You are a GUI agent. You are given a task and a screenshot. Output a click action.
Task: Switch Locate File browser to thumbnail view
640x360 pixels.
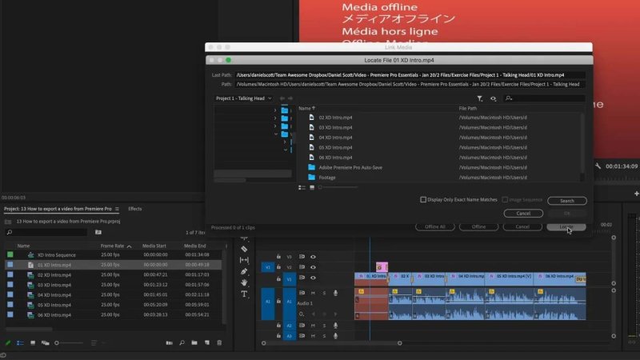coord(312,187)
